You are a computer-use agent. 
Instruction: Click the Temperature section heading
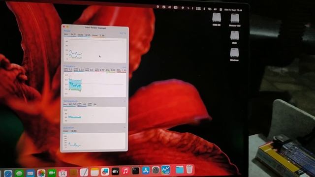70,101
